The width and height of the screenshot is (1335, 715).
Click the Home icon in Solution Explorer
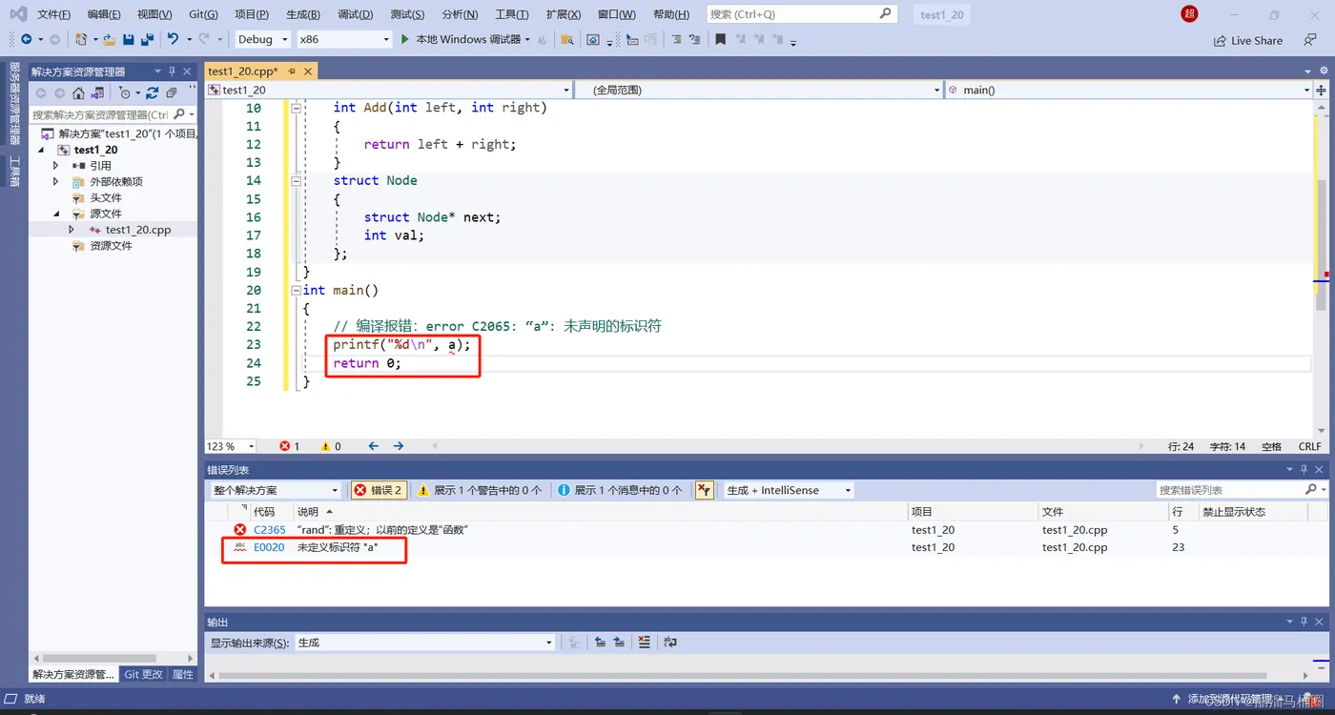(x=78, y=92)
